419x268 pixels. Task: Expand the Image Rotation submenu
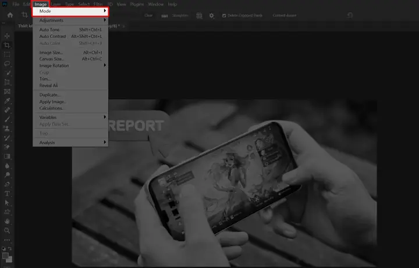(70, 66)
